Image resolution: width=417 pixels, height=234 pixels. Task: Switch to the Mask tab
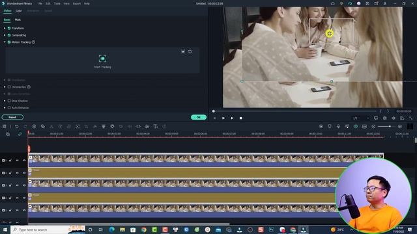tap(18, 19)
